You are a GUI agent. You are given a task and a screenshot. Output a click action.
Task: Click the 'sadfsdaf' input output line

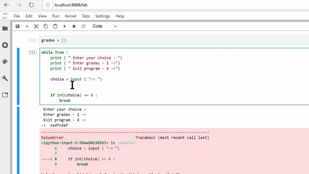[x=55, y=125]
